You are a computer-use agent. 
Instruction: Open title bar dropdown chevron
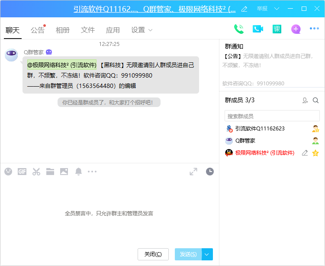point(277,9)
